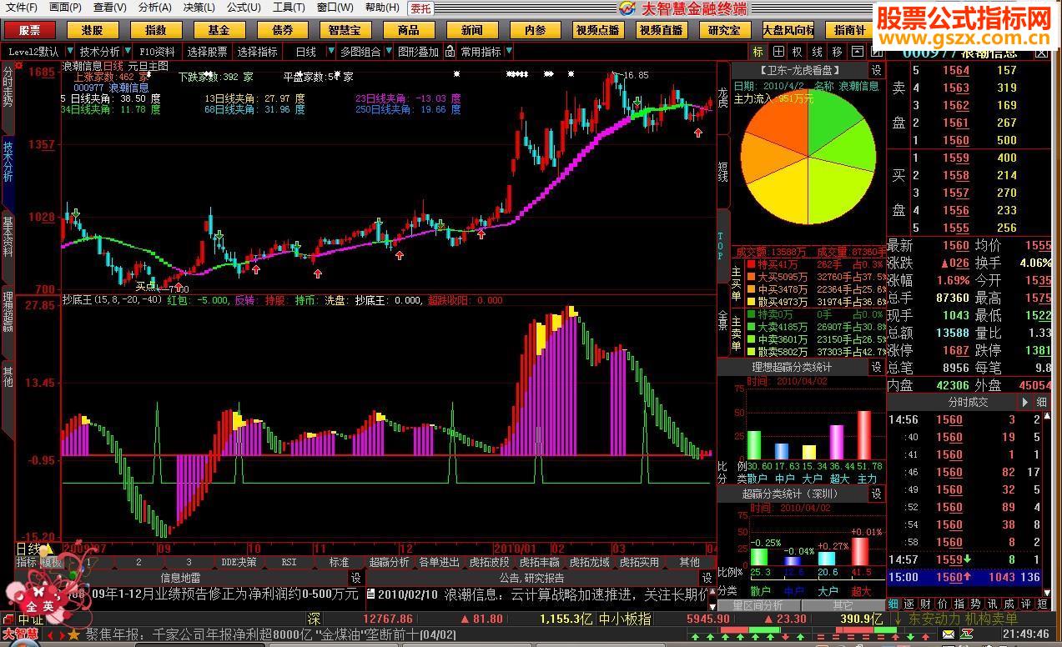This screenshot has height=647, width=1062.
Task: Click the 2010/02/10 浪潮信息 report headline
Action: coord(536,594)
